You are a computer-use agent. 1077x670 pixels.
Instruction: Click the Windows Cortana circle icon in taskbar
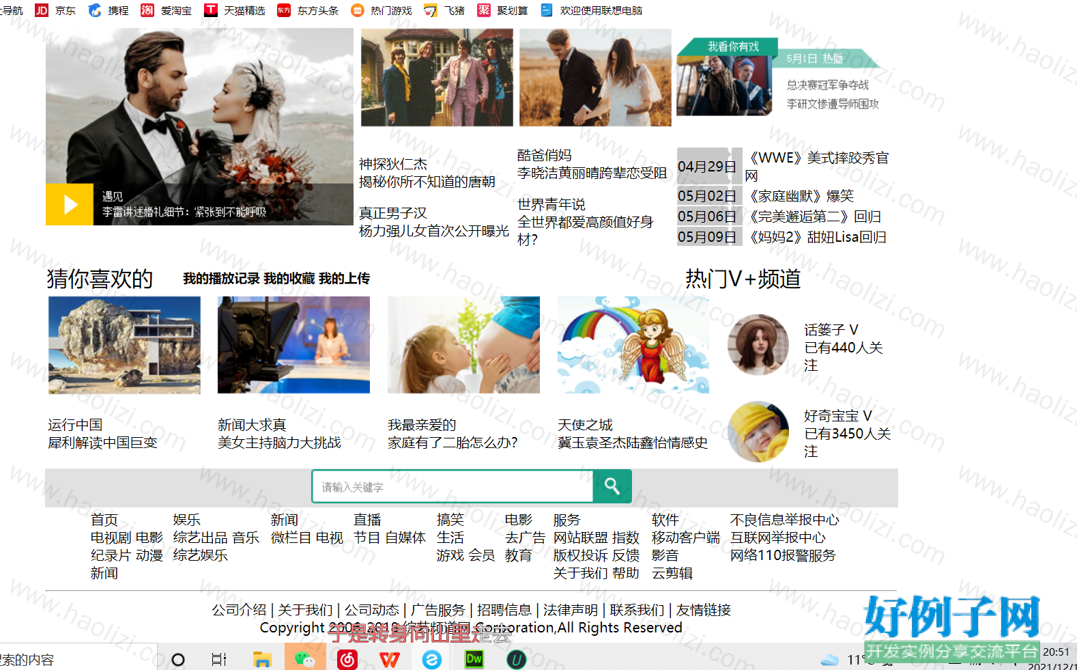pyautogui.click(x=178, y=660)
